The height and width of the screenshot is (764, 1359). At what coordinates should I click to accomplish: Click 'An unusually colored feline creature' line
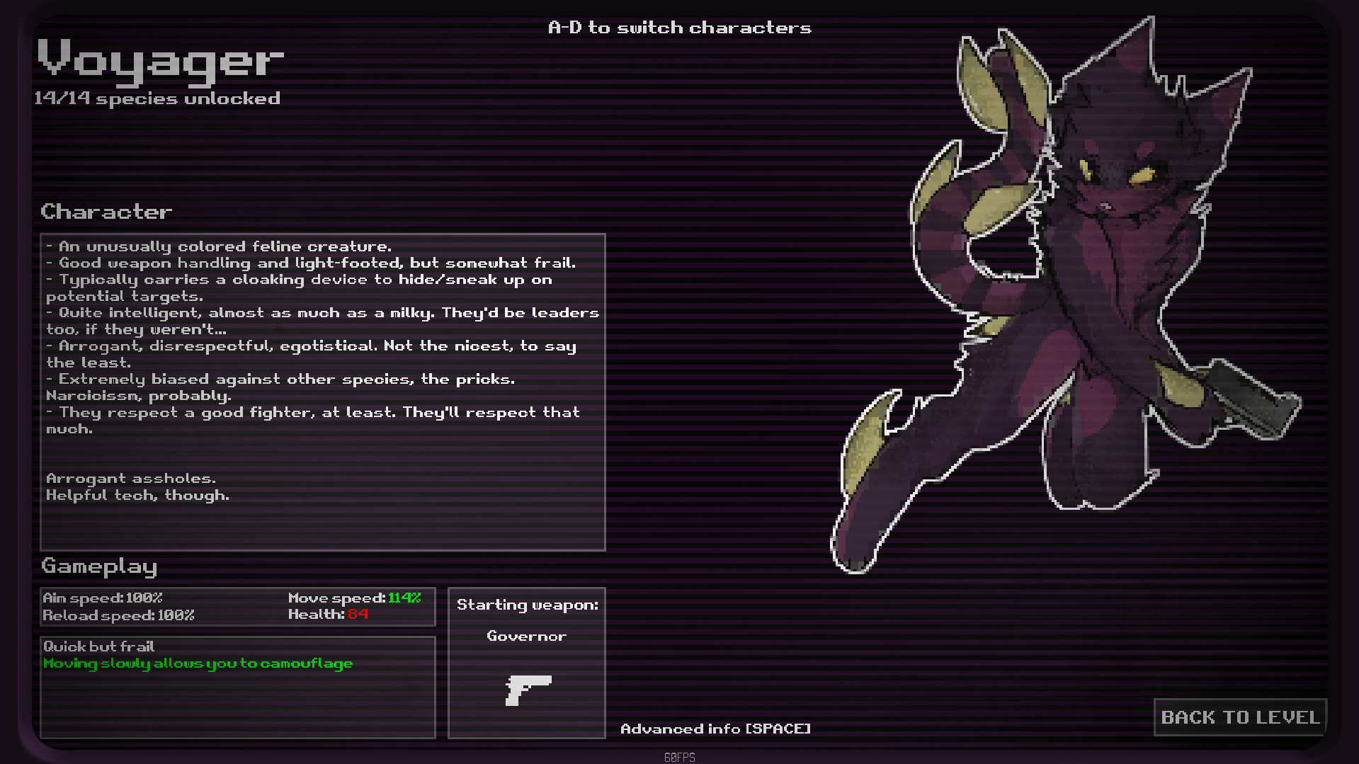coord(219,246)
